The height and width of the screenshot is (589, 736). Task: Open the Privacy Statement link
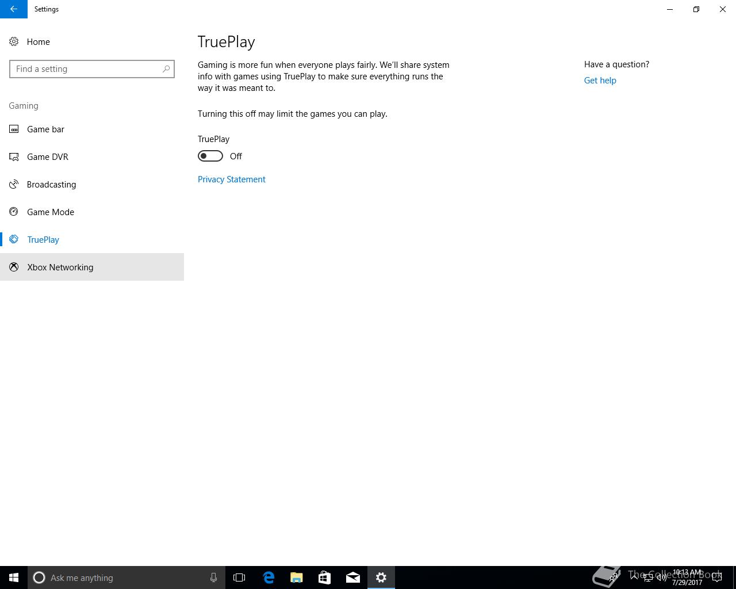(x=232, y=179)
